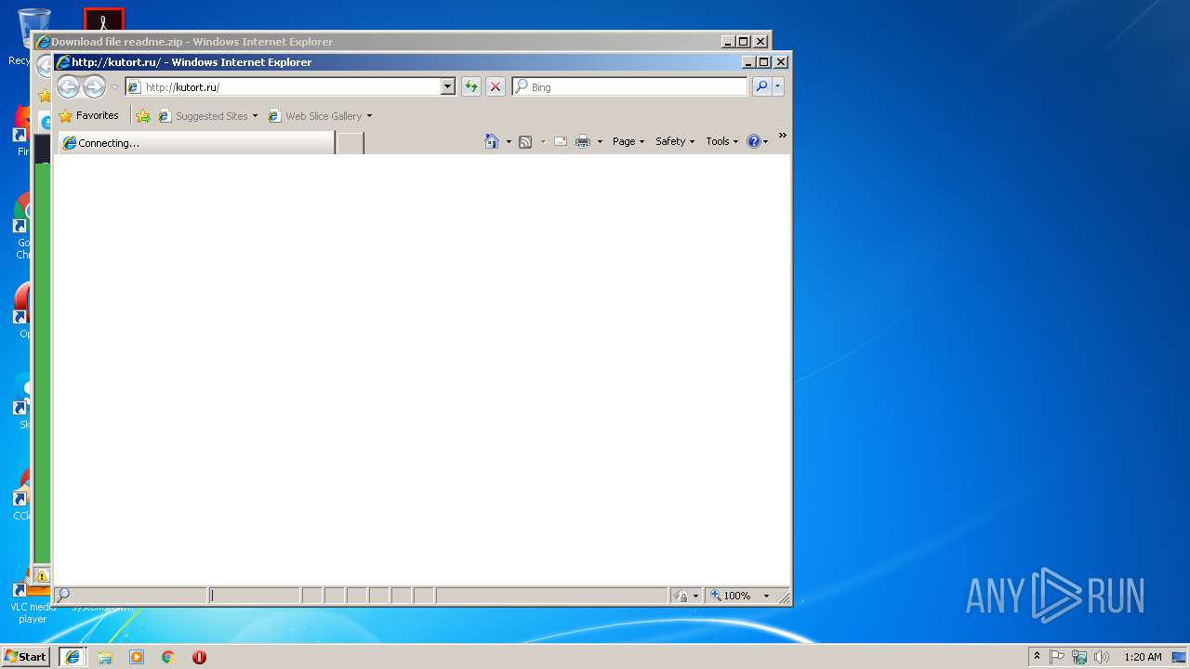Open the Safety menu
Viewport: 1190px width, 669px height.
point(675,141)
